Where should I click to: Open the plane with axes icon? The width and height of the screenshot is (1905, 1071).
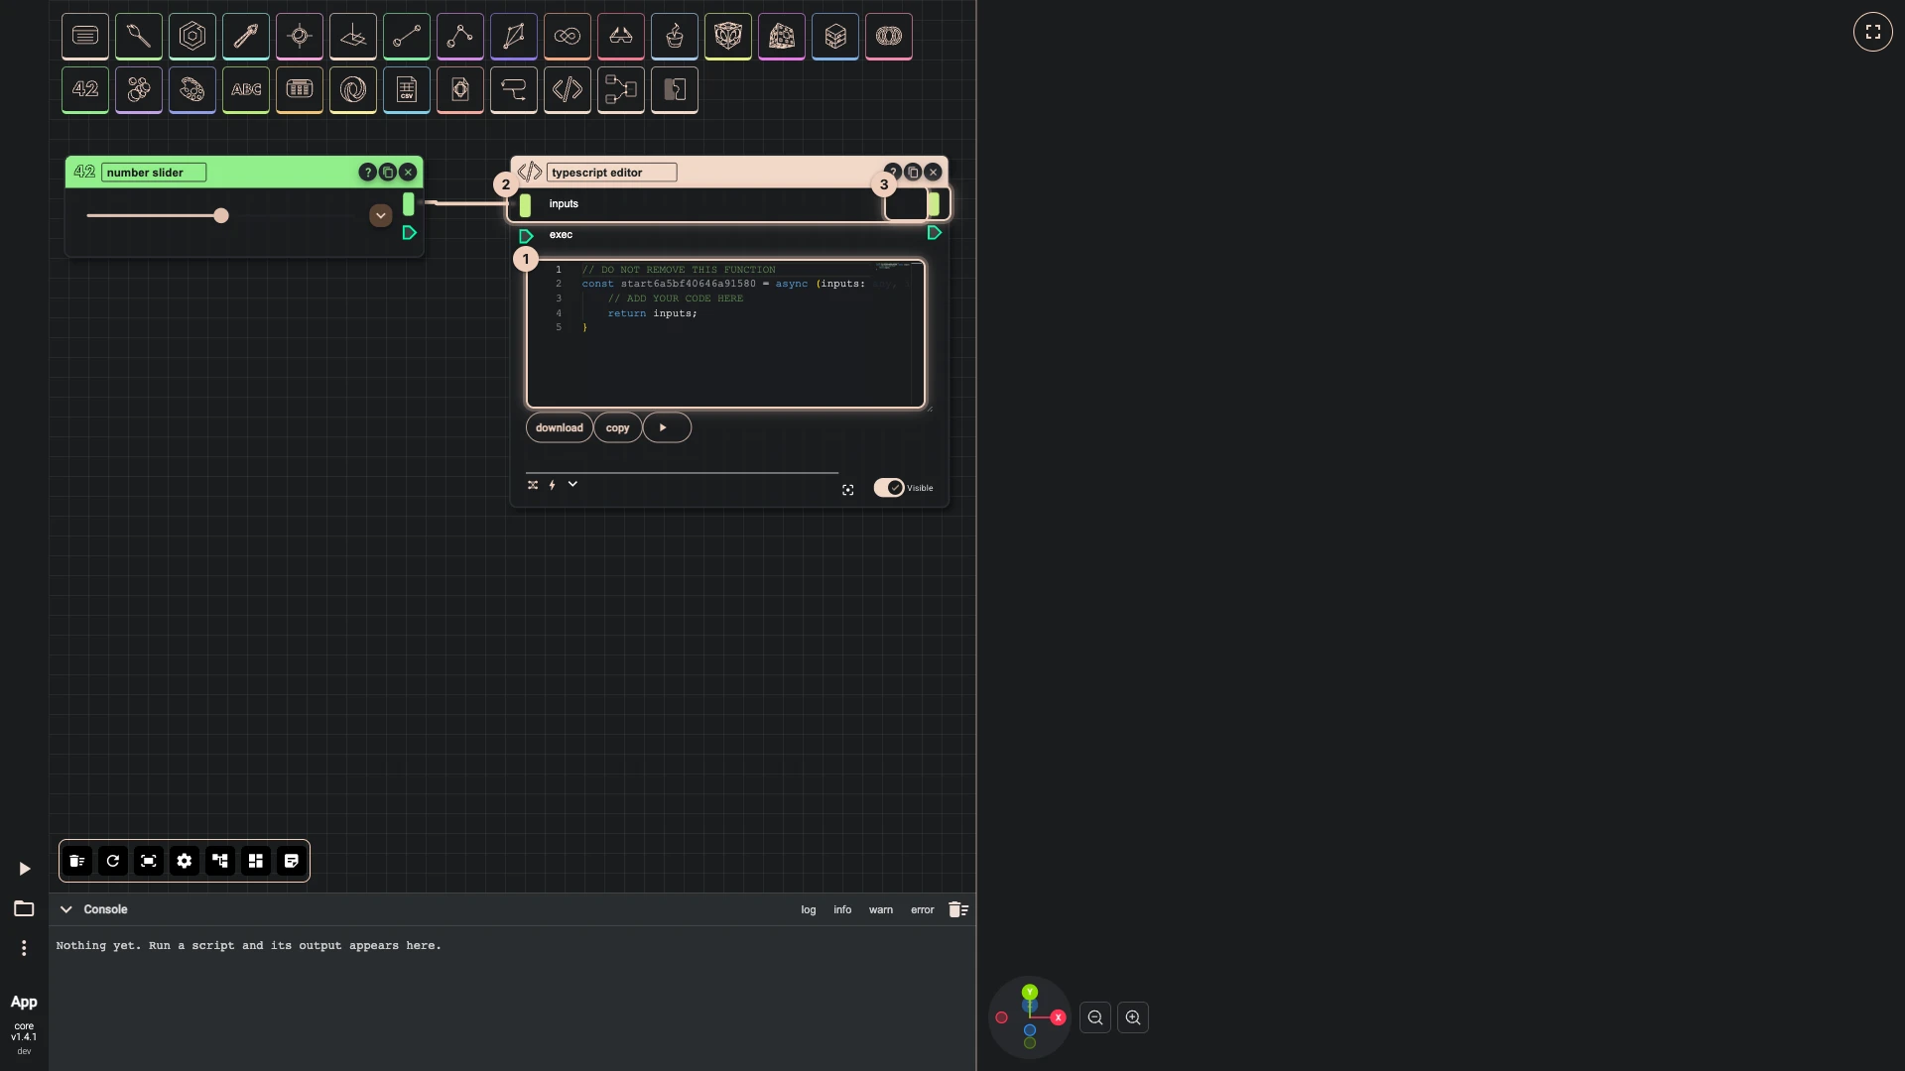click(x=353, y=36)
